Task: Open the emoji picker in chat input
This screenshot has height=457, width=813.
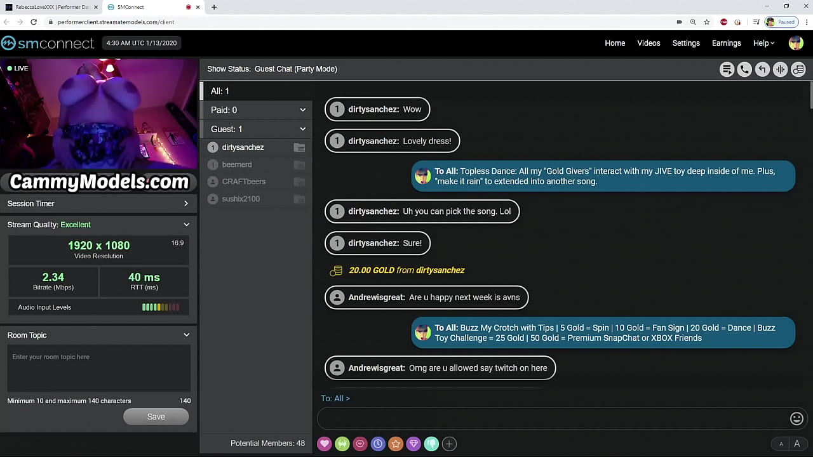Action: [x=796, y=418]
